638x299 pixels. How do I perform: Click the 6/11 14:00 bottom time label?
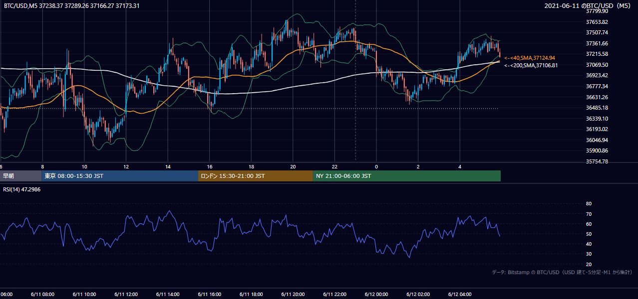(x=168, y=295)
